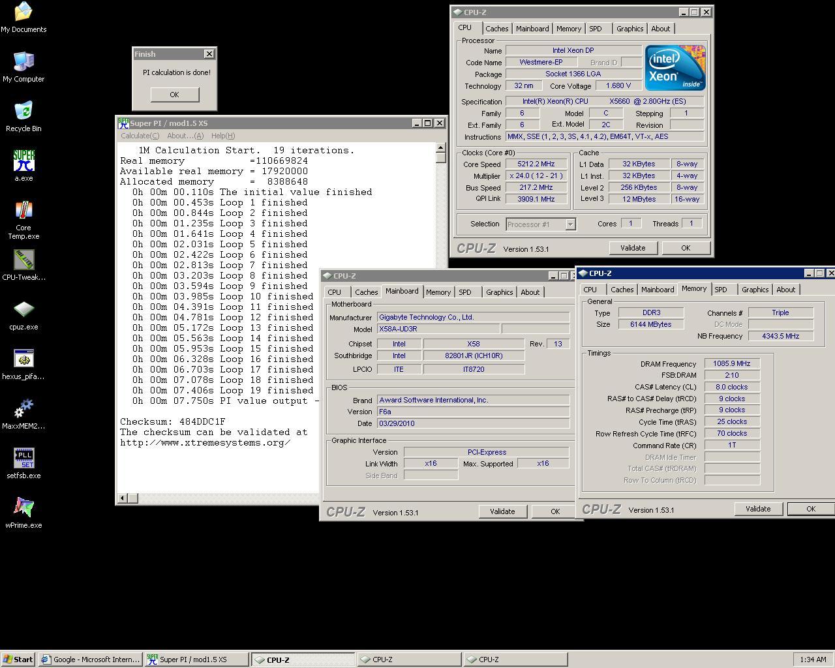Select the Checksum: 484DDC1F line
This screenshot has width=835, height=668.
tap(173, 422)
